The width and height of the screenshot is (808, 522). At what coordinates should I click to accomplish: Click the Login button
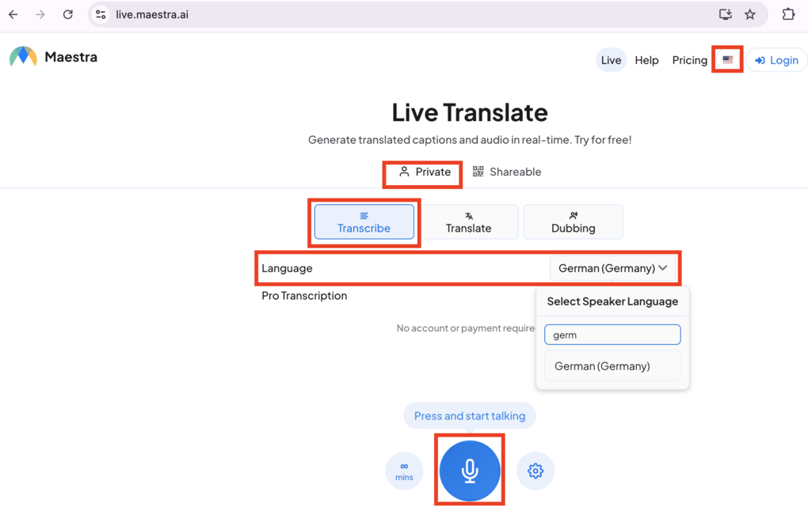tap(776, 60)
